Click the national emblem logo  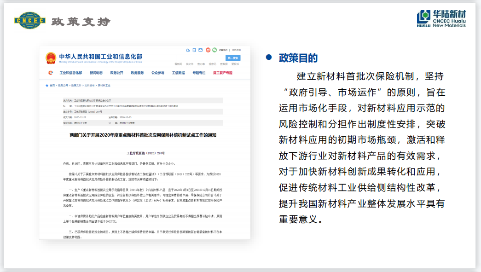pyautogui.click(x=50, y=58)
